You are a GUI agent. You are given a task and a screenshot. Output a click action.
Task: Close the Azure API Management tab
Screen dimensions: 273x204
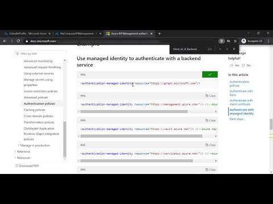tap(151, 33)
